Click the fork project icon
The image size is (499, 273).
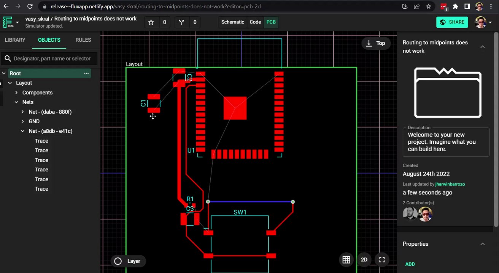[x=181, y=22]
